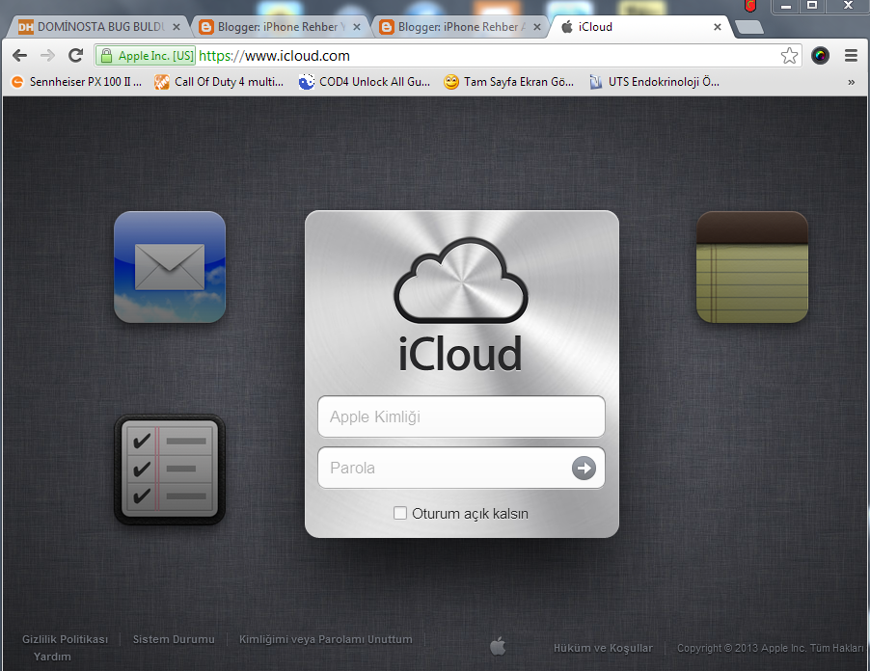Click the Apple logo in footer
Image resolution: width=870 pixels, height=671 pixels.
coord(498,646)
